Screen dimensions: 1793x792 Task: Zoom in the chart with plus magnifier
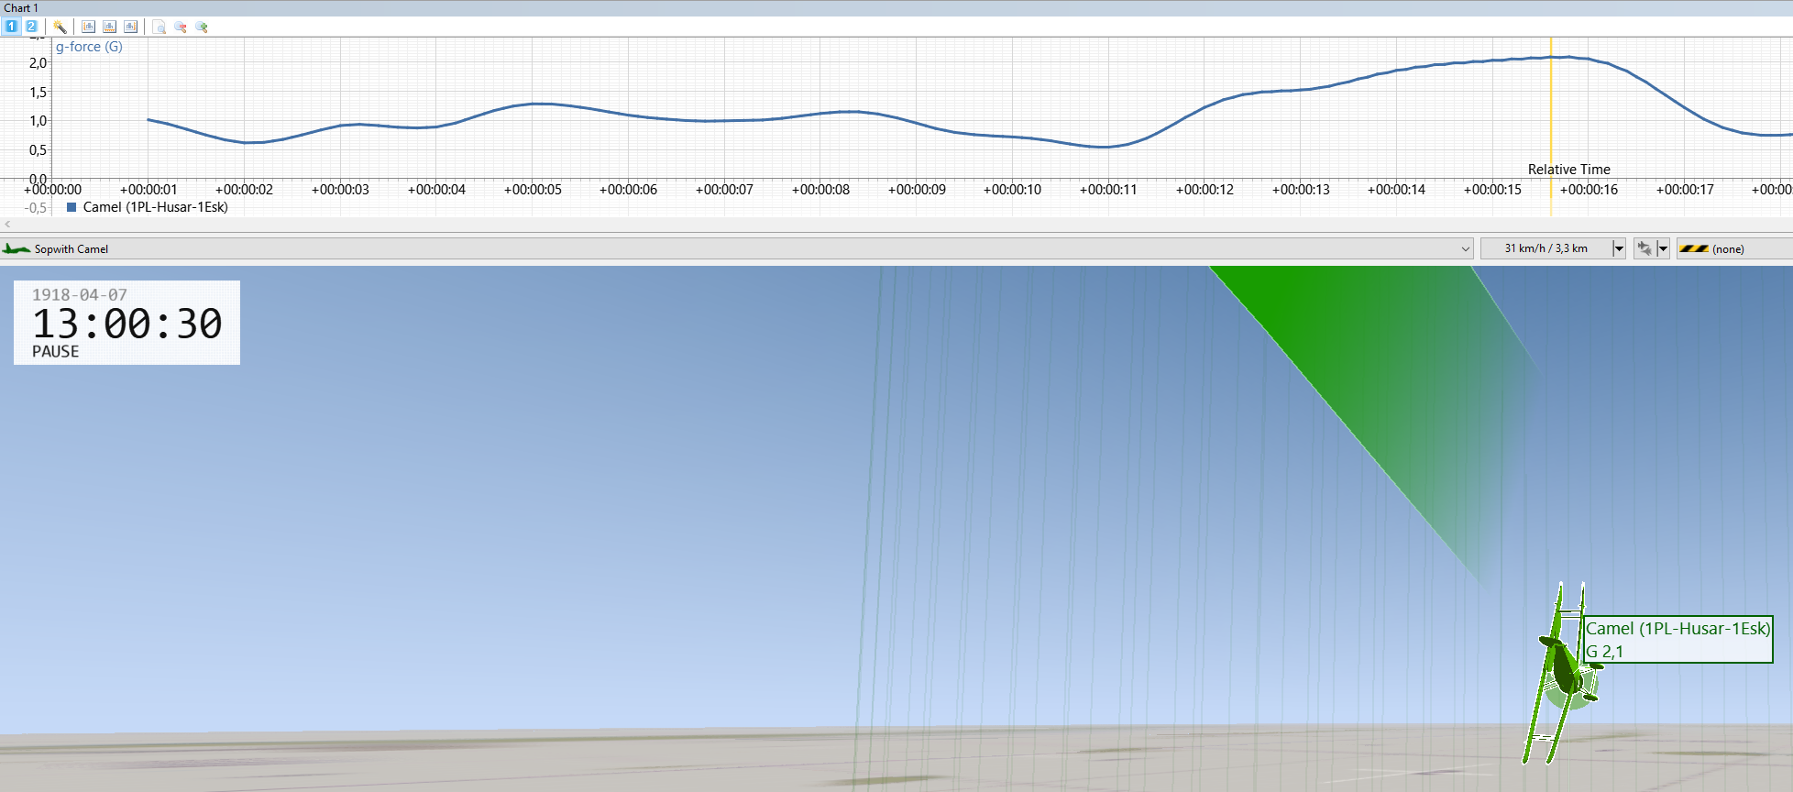pos(202,27)
